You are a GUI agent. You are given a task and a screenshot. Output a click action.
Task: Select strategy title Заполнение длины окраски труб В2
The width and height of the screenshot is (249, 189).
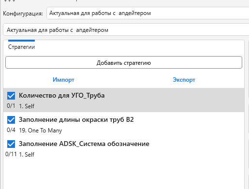(76, 119)
